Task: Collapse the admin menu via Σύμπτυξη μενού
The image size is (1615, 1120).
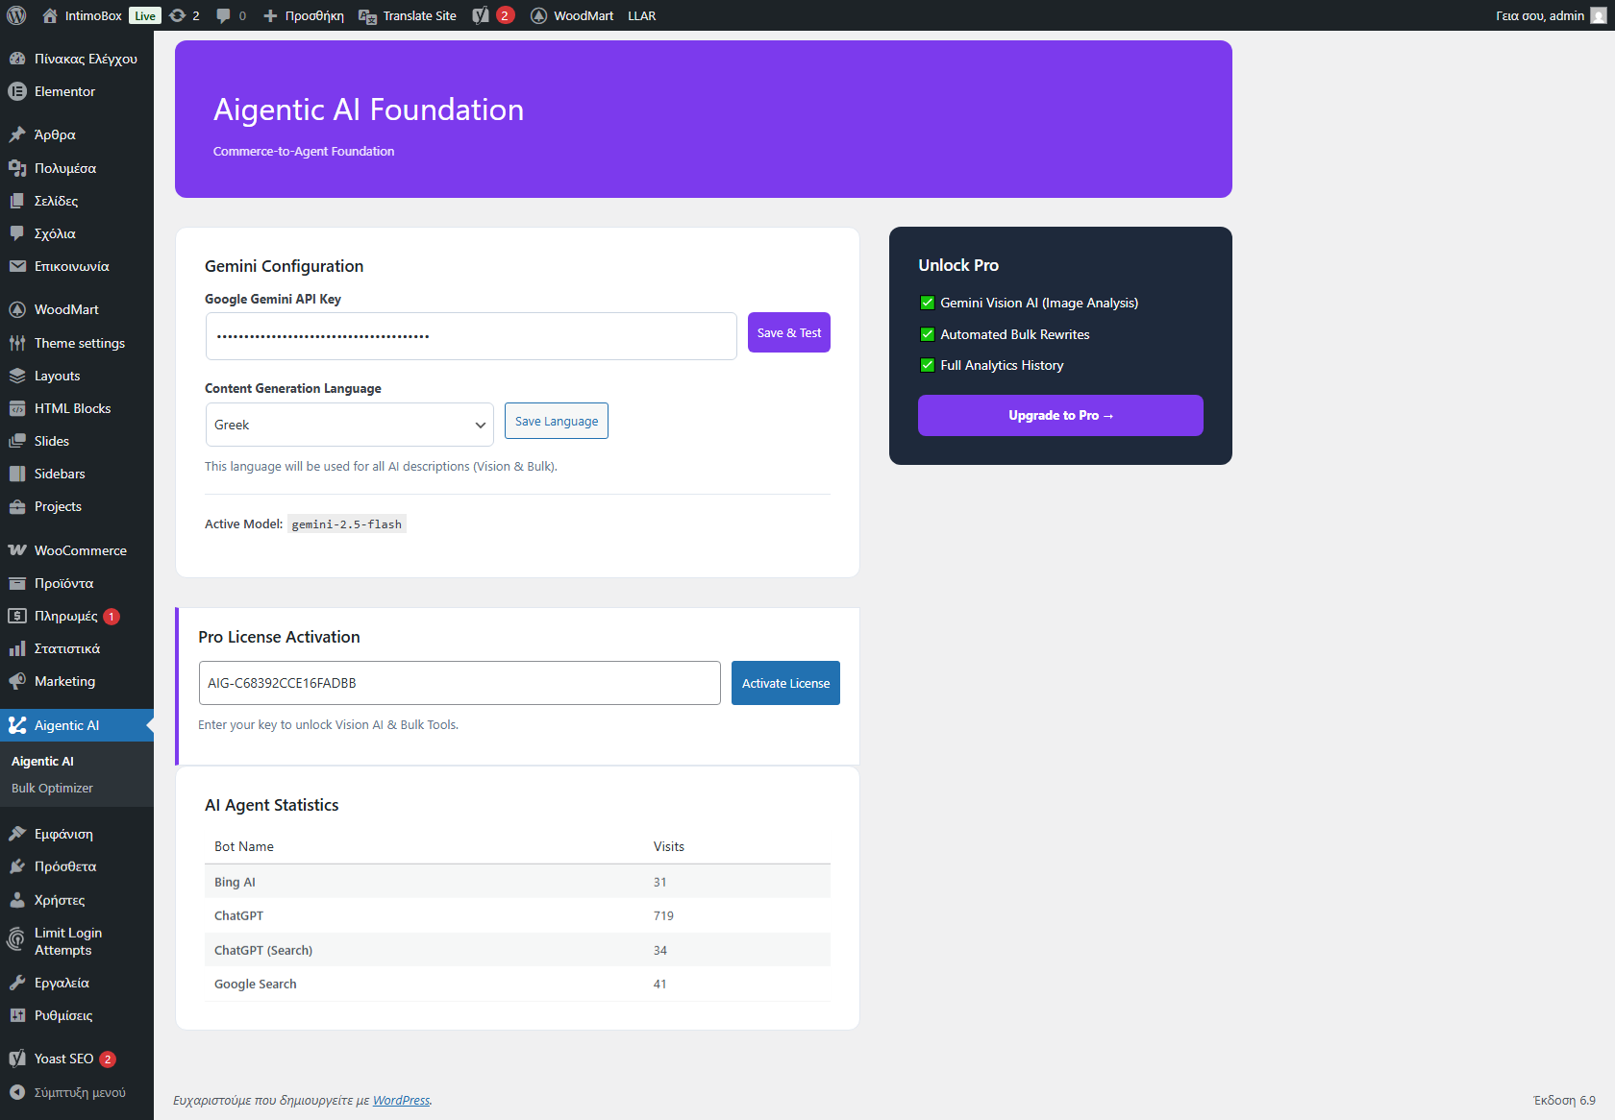Action: click(x=67, y=1092)
